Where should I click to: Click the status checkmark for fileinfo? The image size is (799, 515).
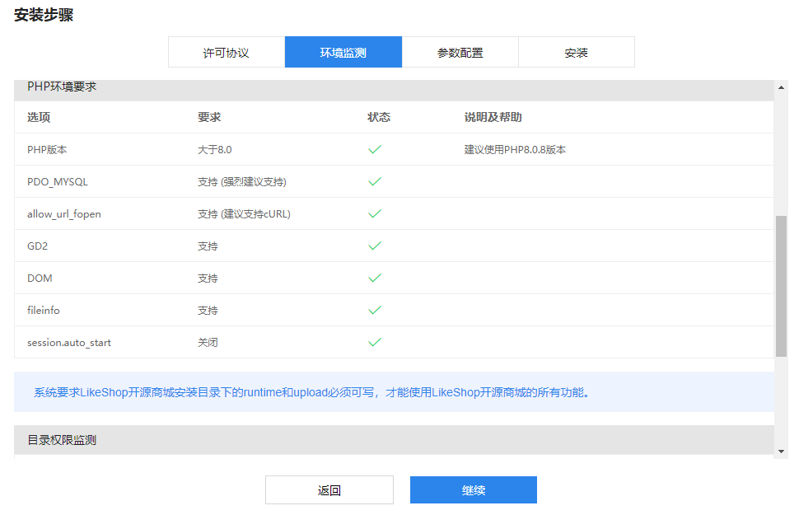(x=375, y=310)
